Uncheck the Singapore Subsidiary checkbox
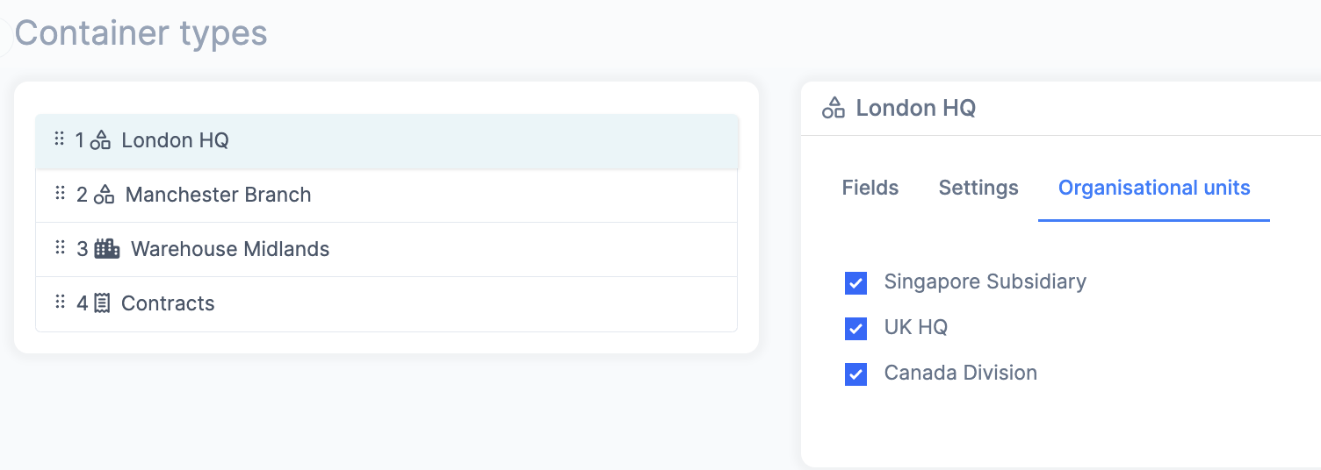The image size is (1321, 470). click(855, 283)
